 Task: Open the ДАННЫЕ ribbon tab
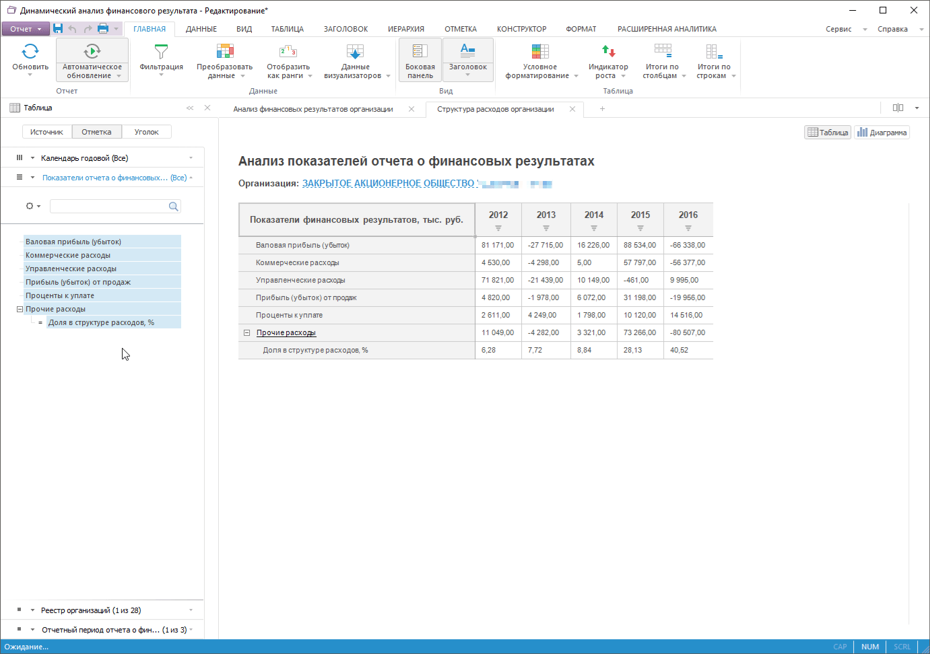coord(201,29)
